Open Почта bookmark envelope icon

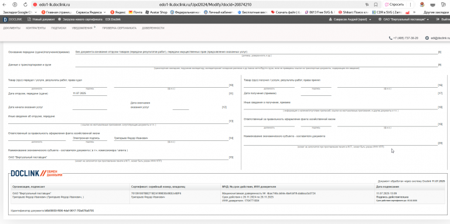[x=131, y=12]
